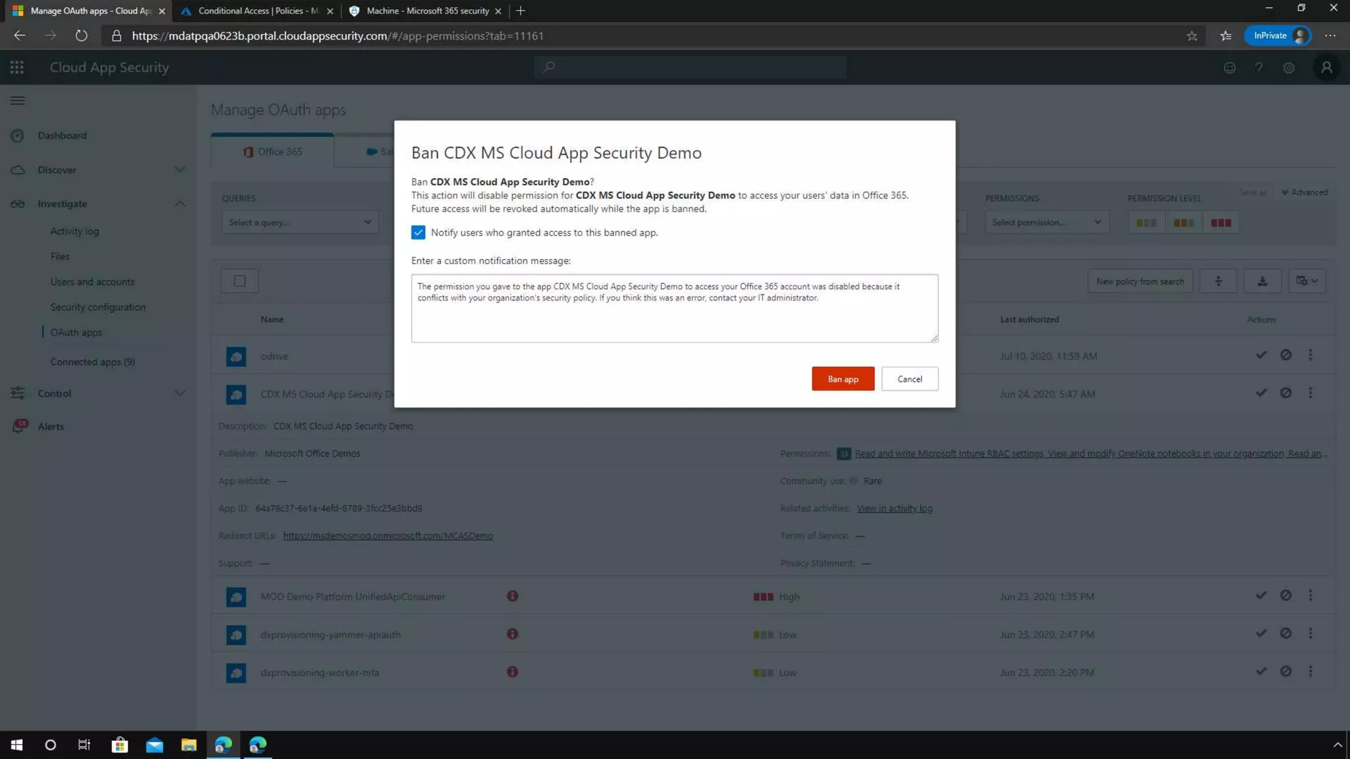Click the app launcher waffle icon
The width and height of the screenshot is (1350, 759).
coord(17,67)
